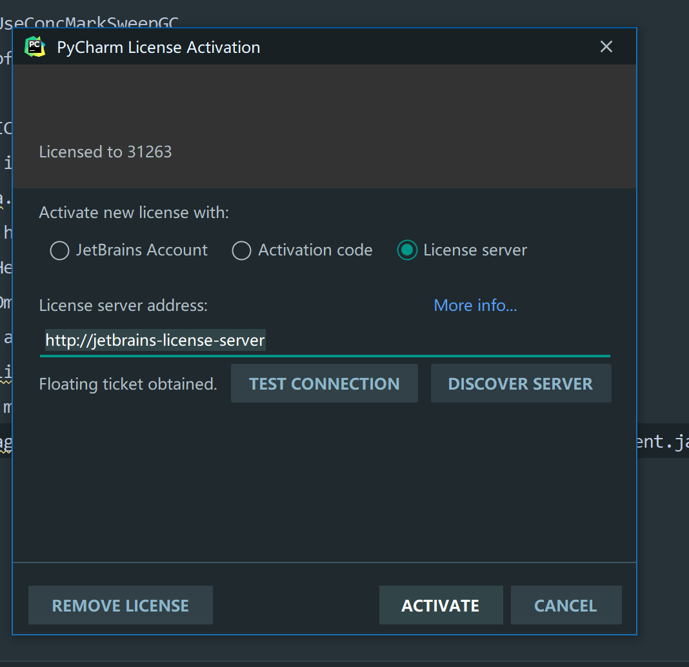The height and width of the screenshot is (667, 689).
Task: Click the 'License server address:' label
Action: pyautogui.click(x=123, y=305)
